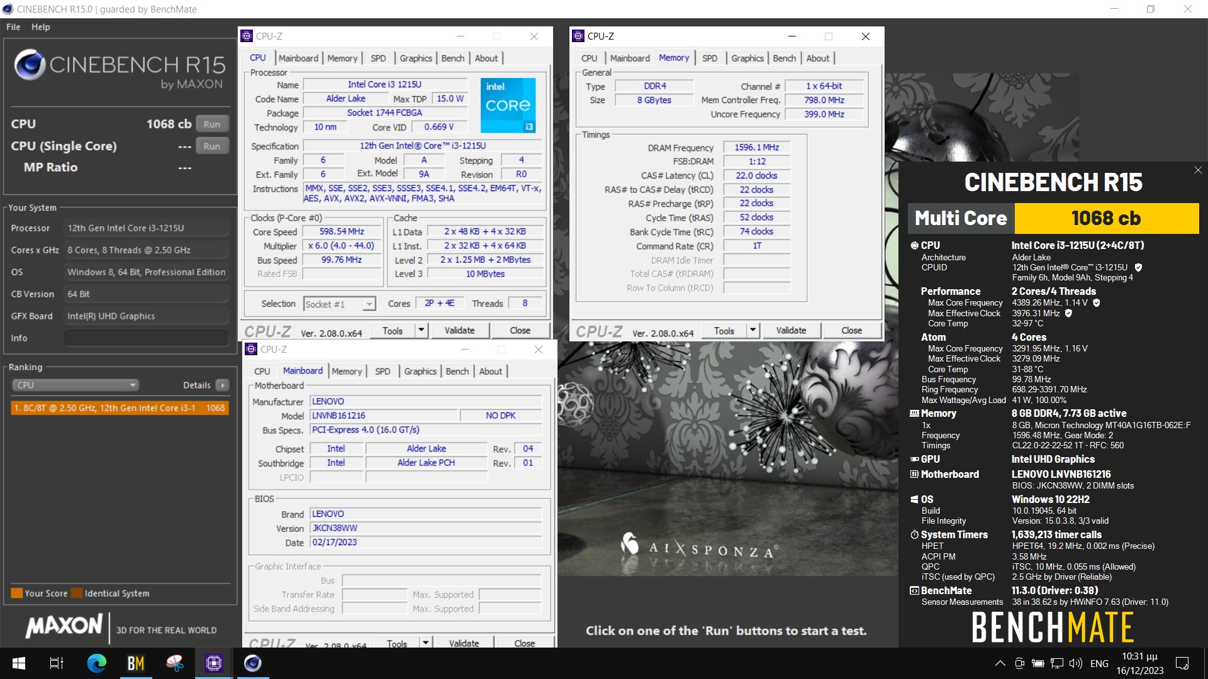Click the validated shield next to CPUID

pos(1138,267)
